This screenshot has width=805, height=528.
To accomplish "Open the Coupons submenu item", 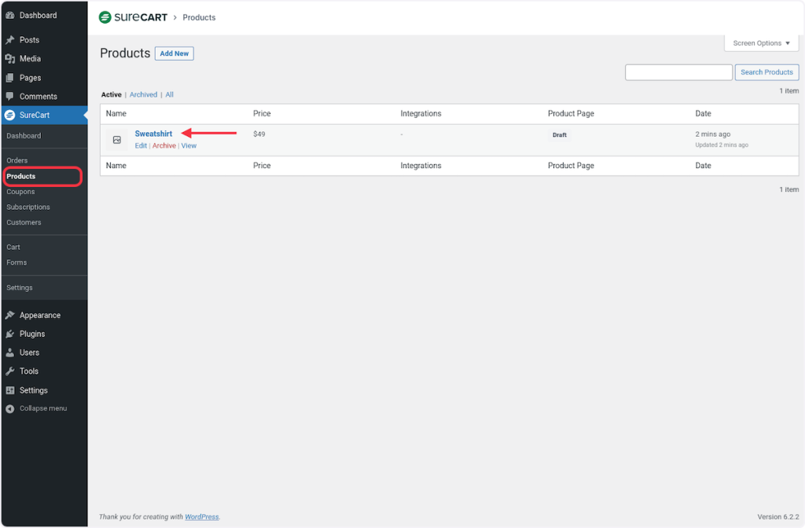I will [20, 192].
